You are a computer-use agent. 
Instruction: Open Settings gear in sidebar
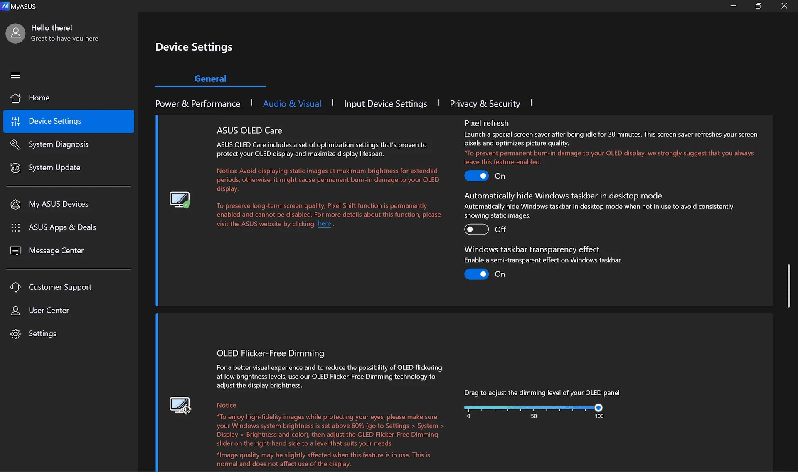[15, 334]
